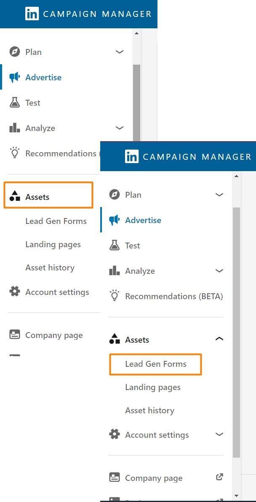The width and height of the screenshot is (256, 502).
Task: Open Lead Gen Forms
Action: coord(155,364)
